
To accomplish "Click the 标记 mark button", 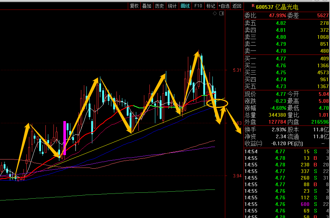I will 211,6.
